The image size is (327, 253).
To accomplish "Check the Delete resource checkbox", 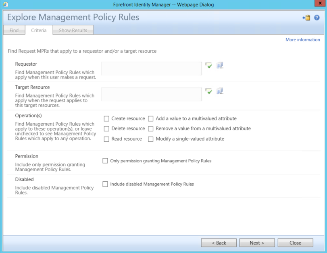I will [x=106, y=129].
